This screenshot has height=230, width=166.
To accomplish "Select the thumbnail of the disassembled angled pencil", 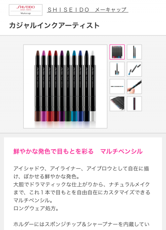I will tap(134, 69).
